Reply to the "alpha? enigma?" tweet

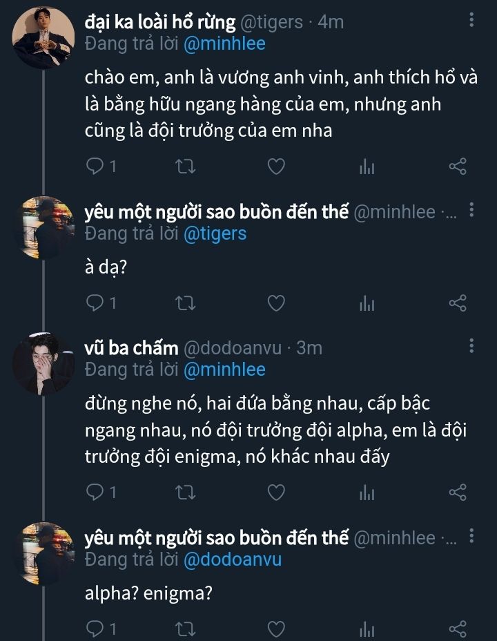pyautogui.click(x=97, y=628)
